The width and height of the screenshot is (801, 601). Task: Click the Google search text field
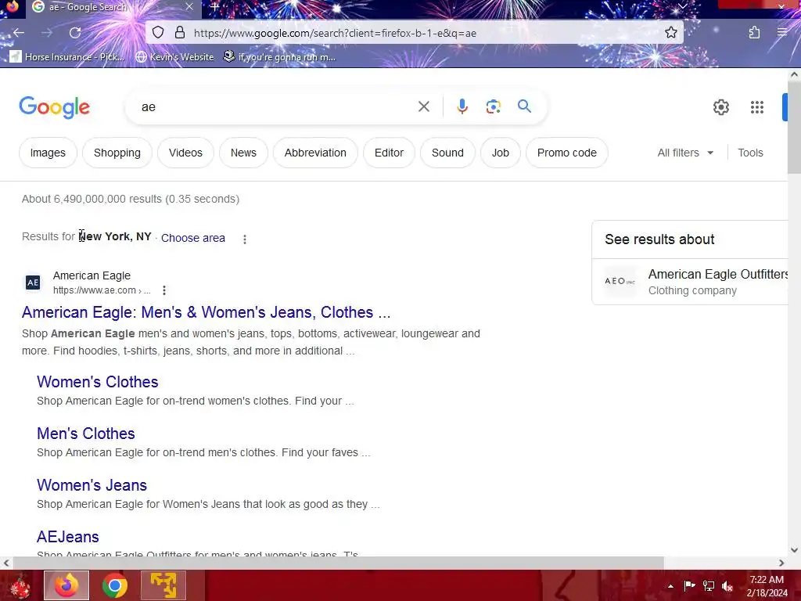[x=276, y=106]
